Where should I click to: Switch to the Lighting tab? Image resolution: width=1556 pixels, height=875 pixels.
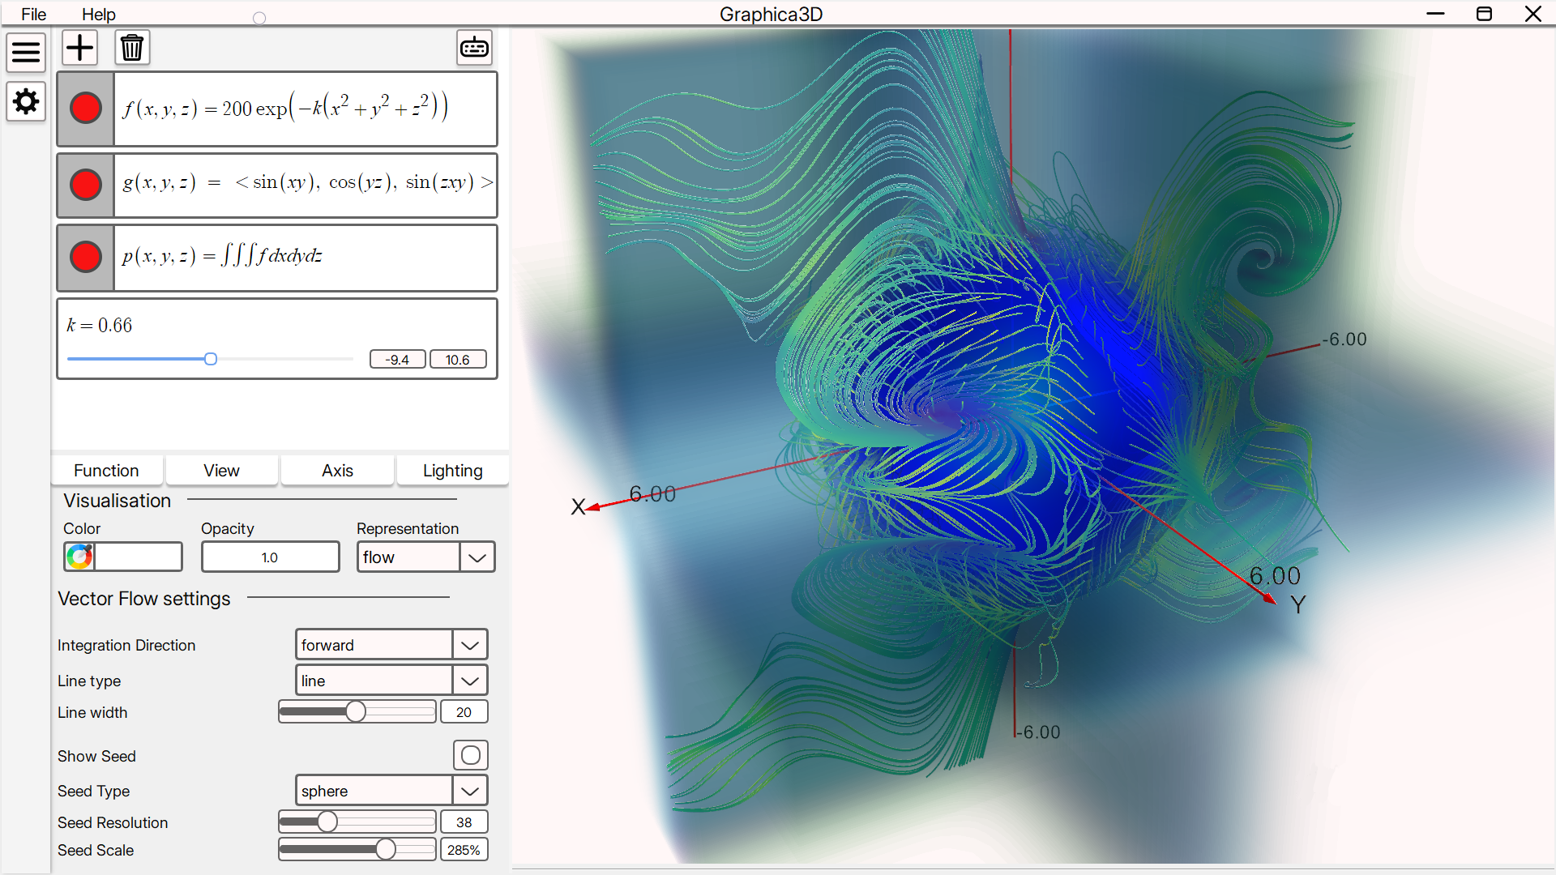[x=452, y=471]
